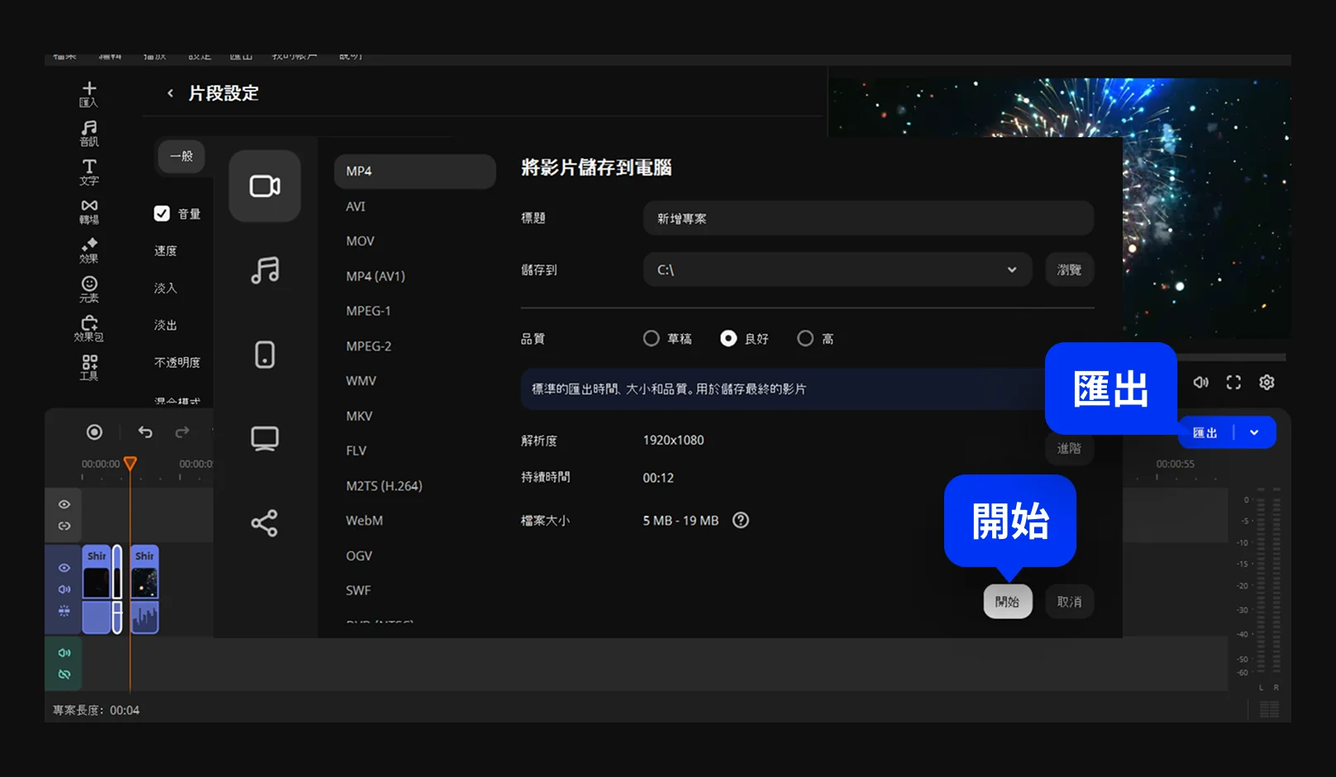Open preview settings gear

point(1267,382)
